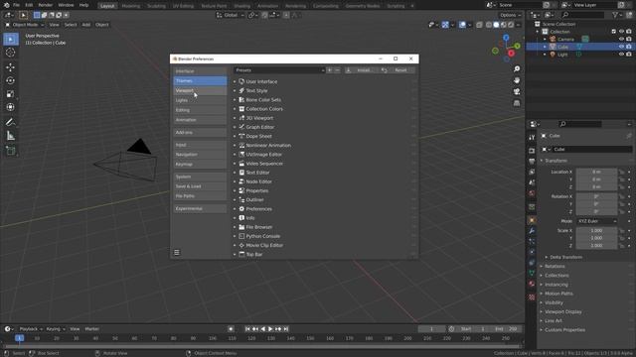Click Location X value field
The height and width of the screenshot is (357, 636).
click(x=596, y=172)
